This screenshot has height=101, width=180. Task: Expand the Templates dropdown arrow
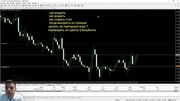[83, 5]
